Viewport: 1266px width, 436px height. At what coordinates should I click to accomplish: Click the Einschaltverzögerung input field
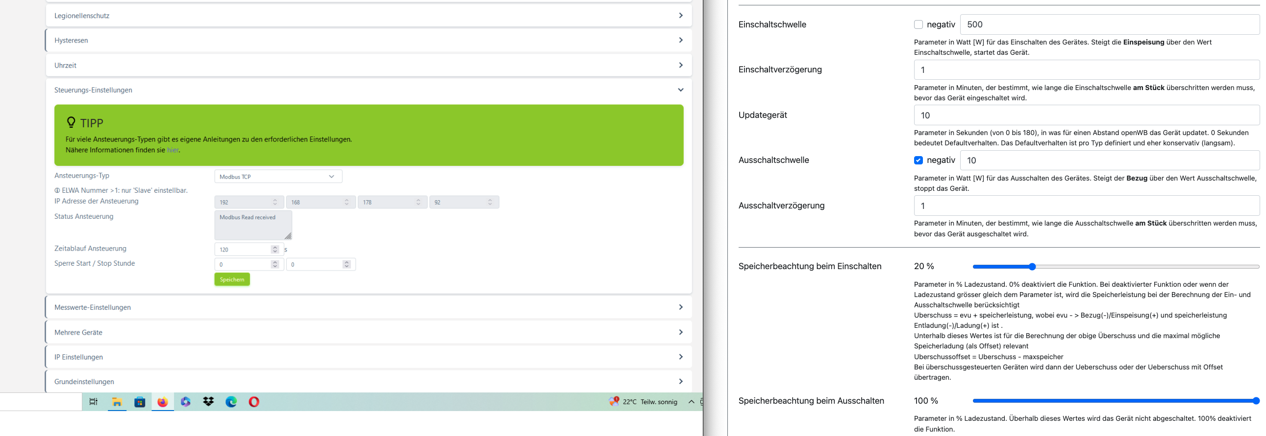tap(1086, 70)
